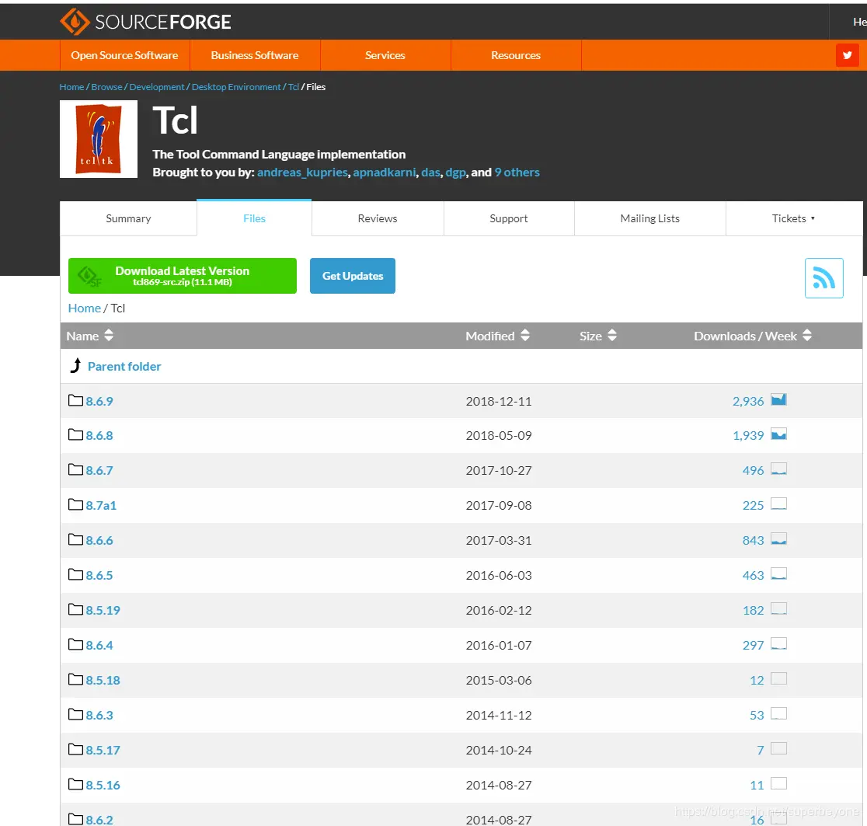Click the andreas_kupries contributor link
This screenshot has height=826, width=867.
(x=302, y=172)
